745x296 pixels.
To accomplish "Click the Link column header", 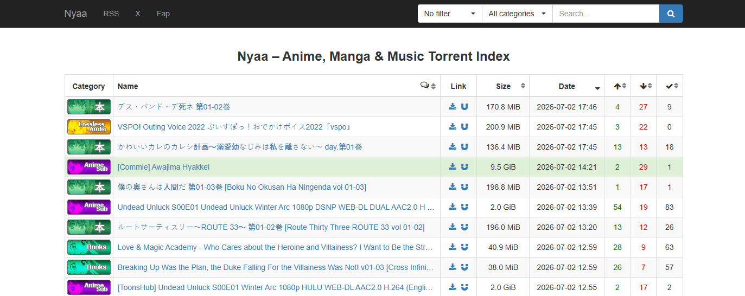I will click(x=459, y=86).
